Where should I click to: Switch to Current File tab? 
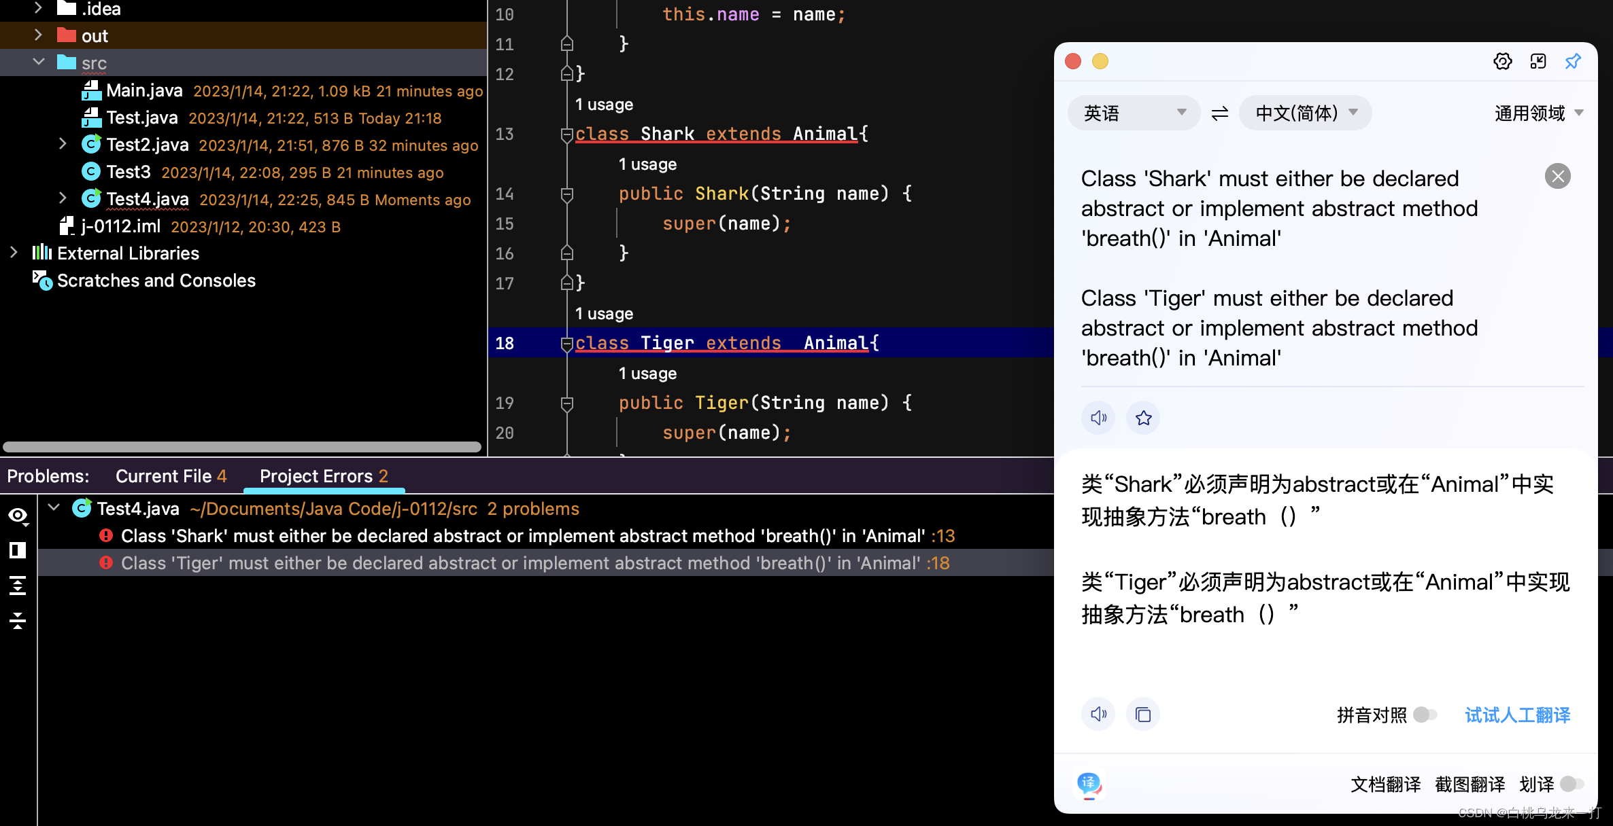[x=171, y=476]
